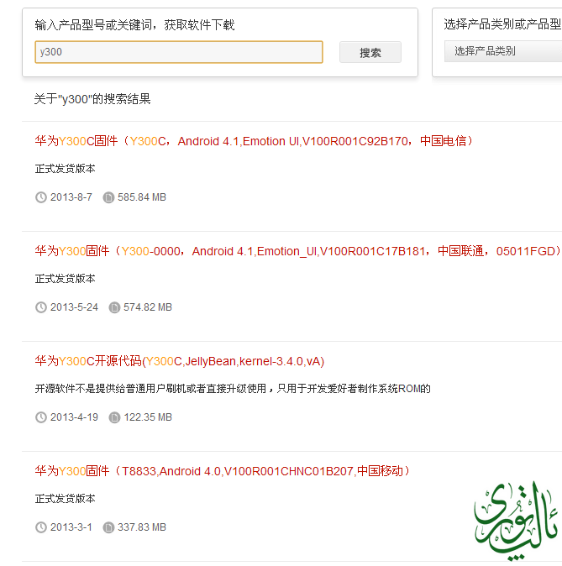Viewport: 562px width, 566px height.
Task: Click the file size icon beside 122.35 MB
Action: [114, 417]
